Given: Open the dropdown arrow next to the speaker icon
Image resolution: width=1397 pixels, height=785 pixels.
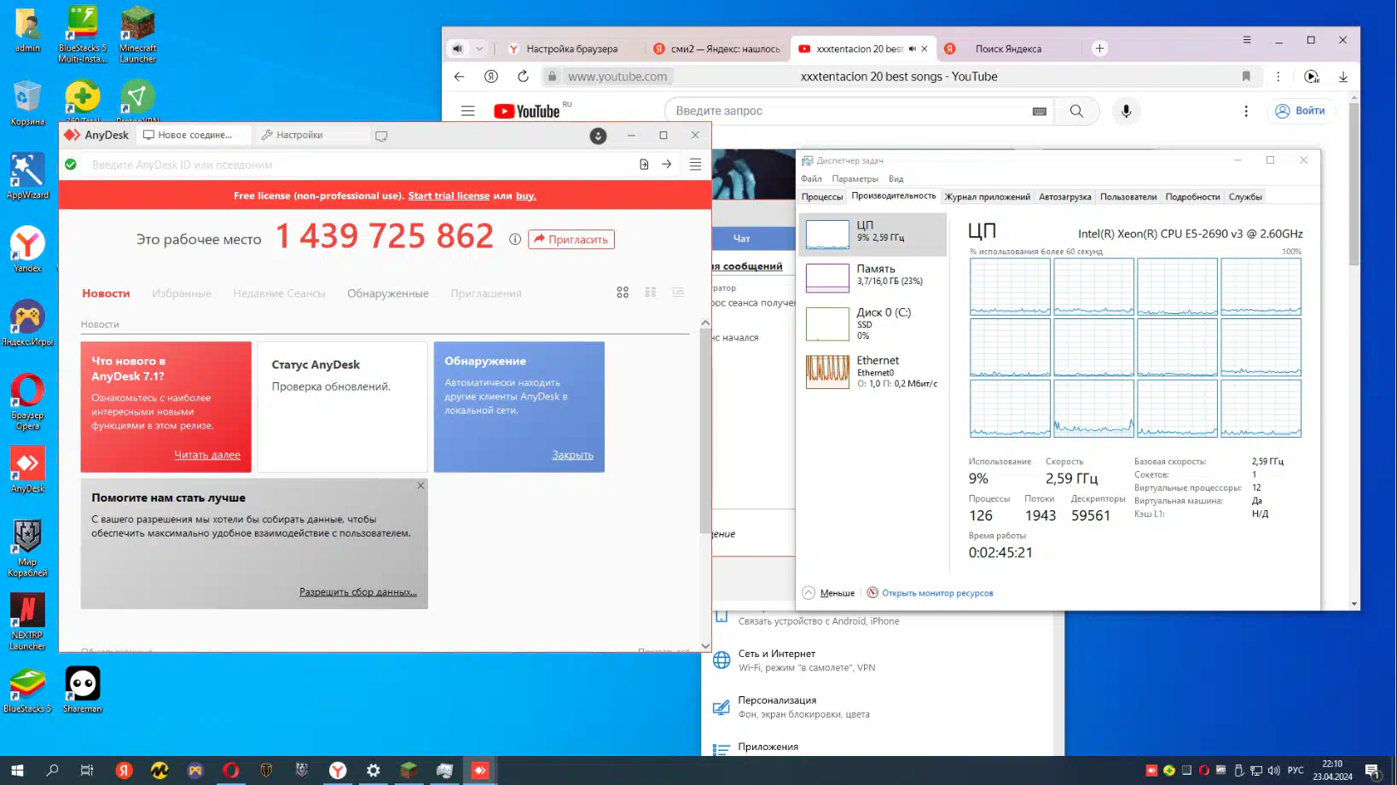Looking at the screenshot, I should click(479, 49).
